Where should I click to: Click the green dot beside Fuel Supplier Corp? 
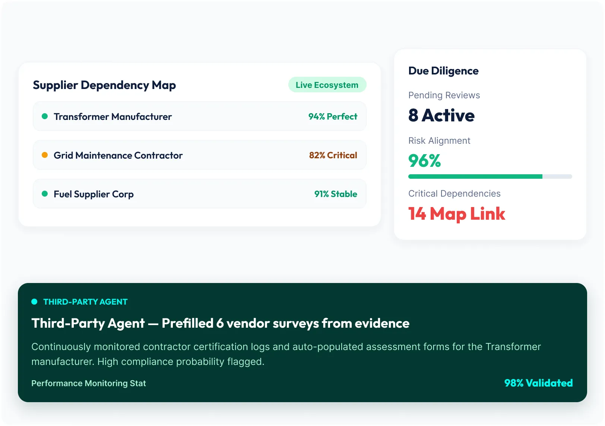coord(45,194)
